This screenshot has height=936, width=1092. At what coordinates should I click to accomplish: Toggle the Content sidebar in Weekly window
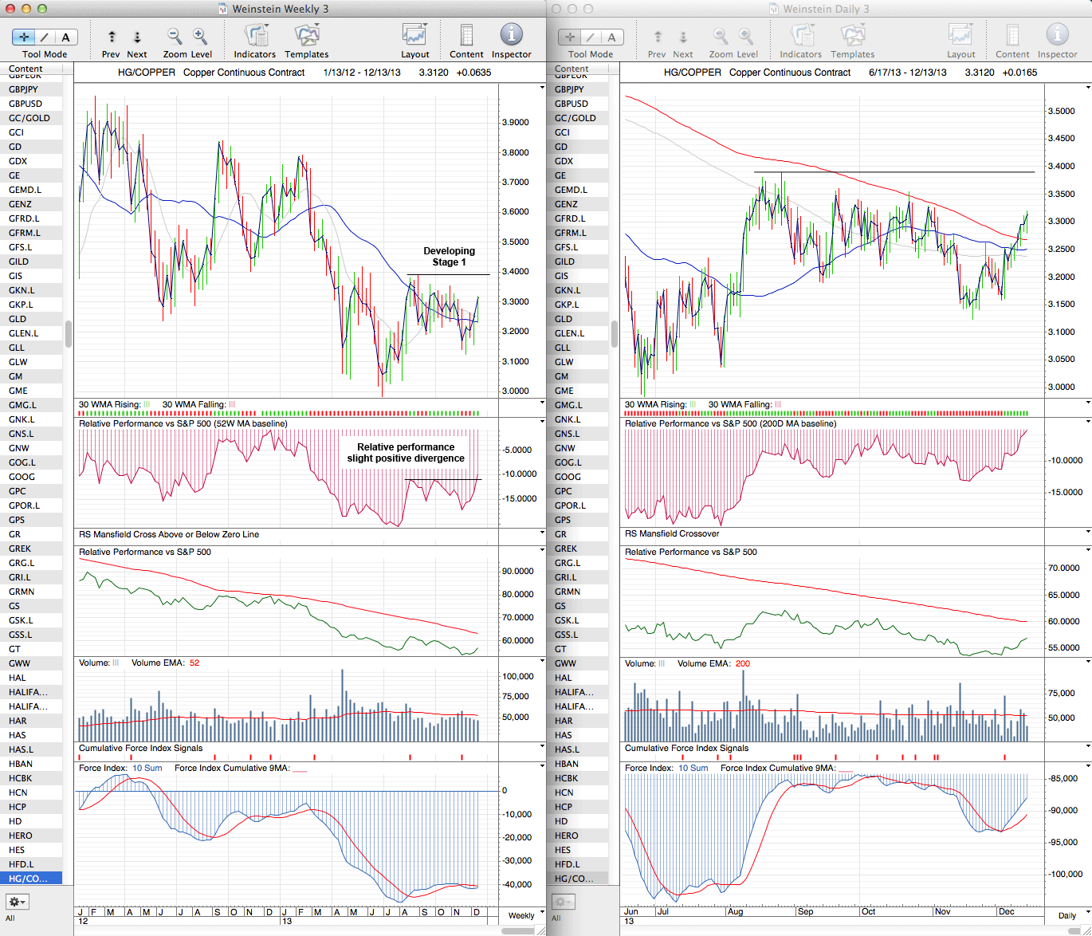pos(466,37)
